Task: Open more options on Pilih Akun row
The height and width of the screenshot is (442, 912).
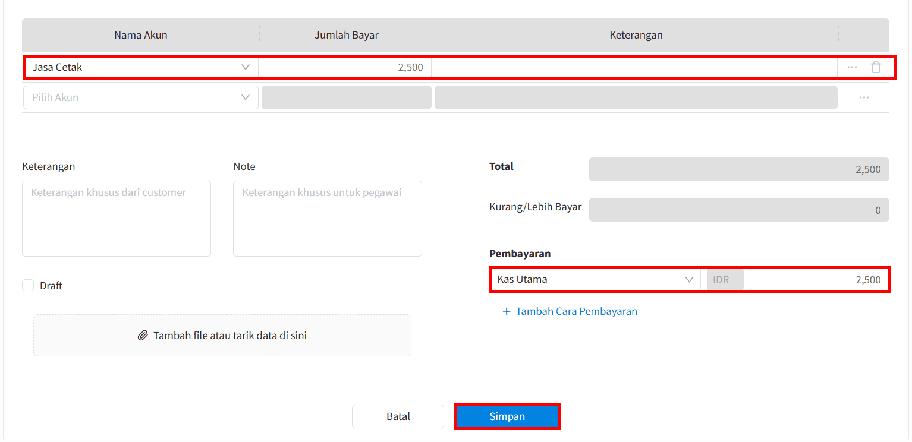Action: click(864, 97)
